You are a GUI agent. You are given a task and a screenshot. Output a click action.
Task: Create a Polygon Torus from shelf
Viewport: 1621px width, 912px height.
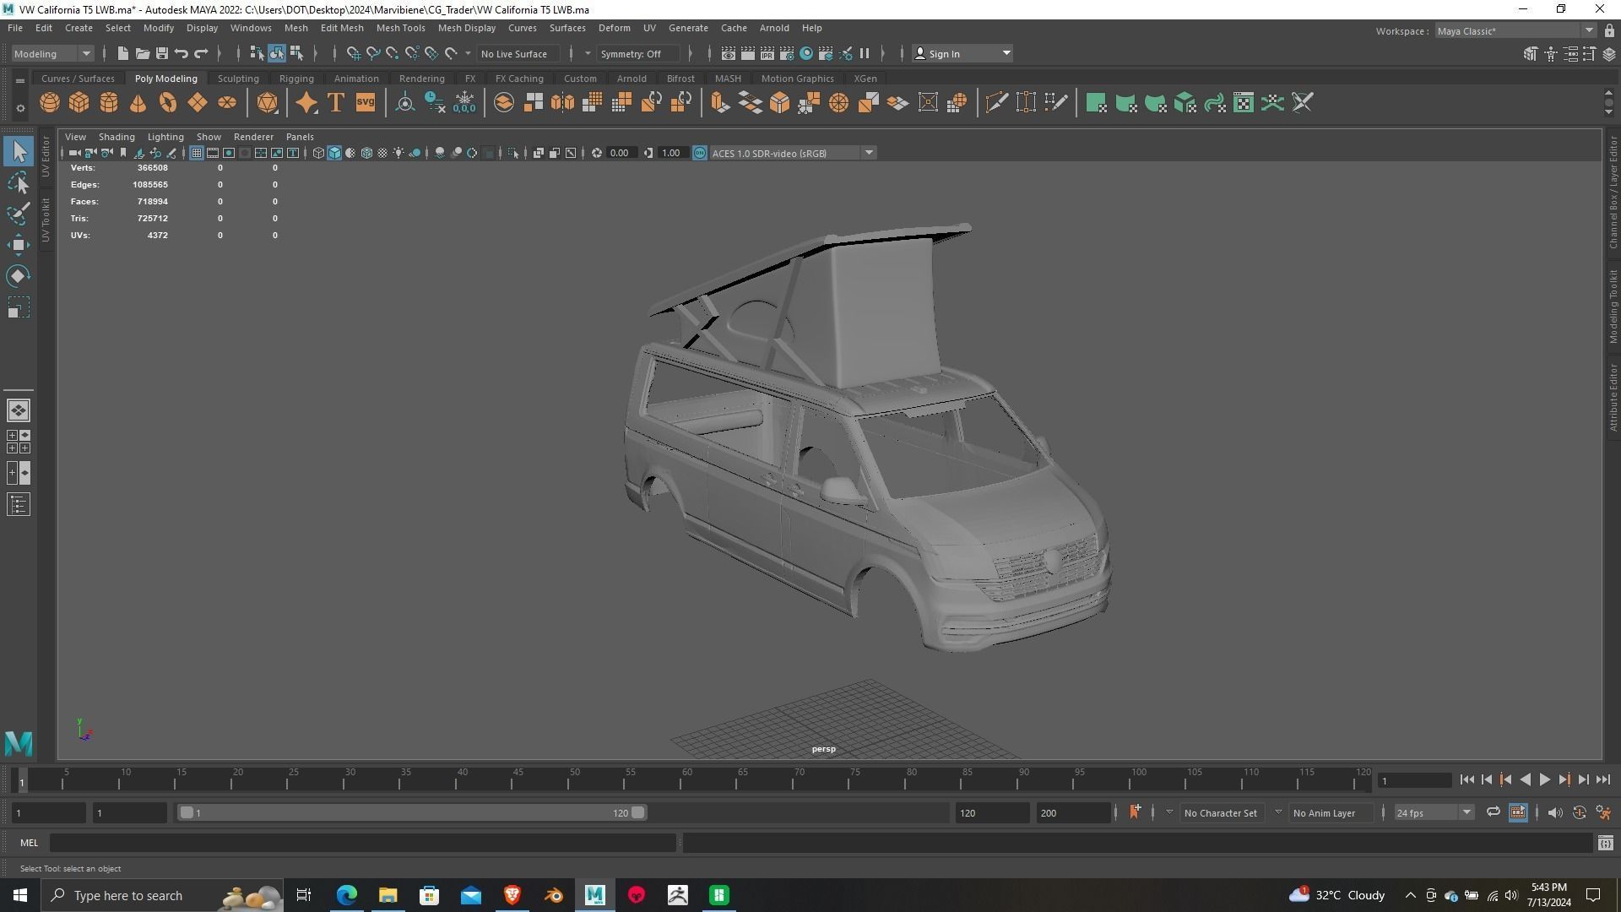click(168, 103)
